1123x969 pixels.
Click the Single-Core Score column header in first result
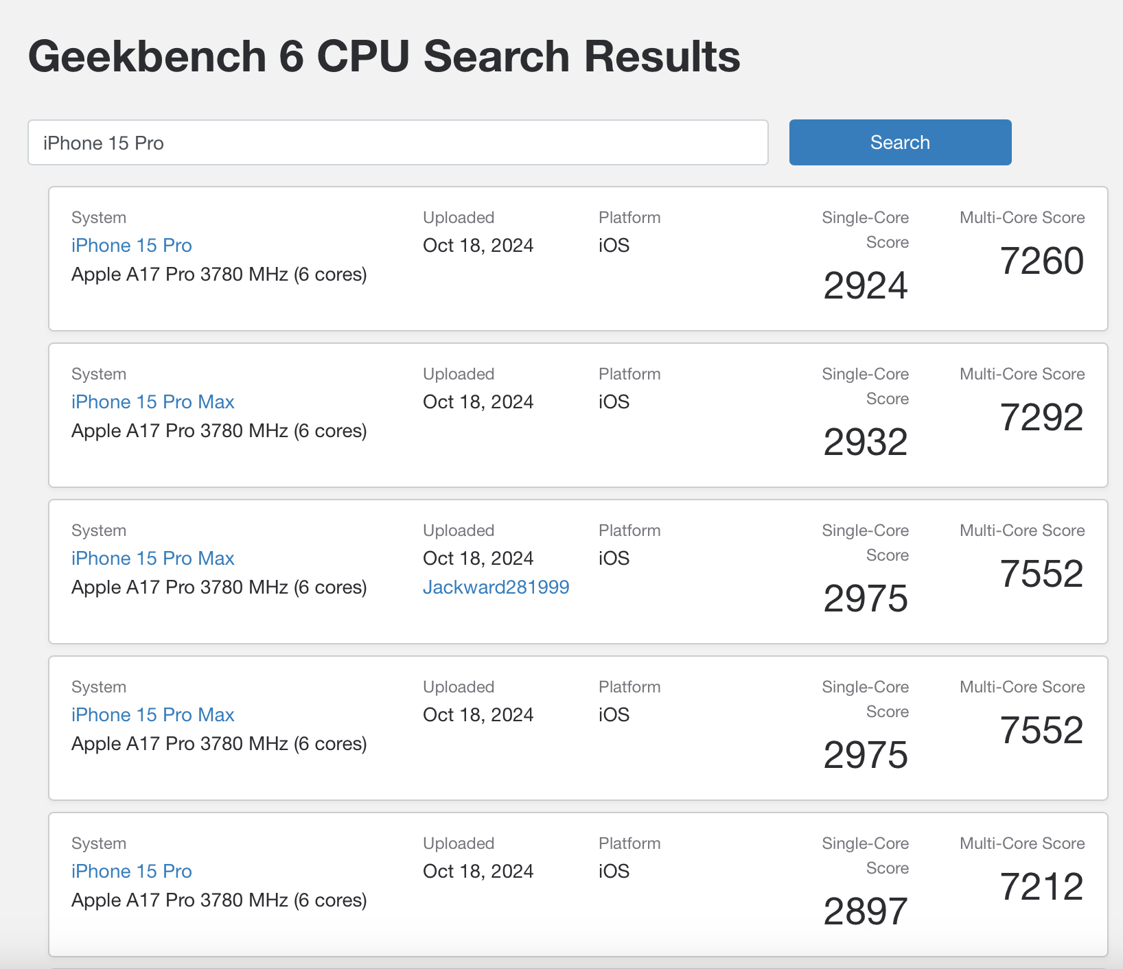[865, 229]
